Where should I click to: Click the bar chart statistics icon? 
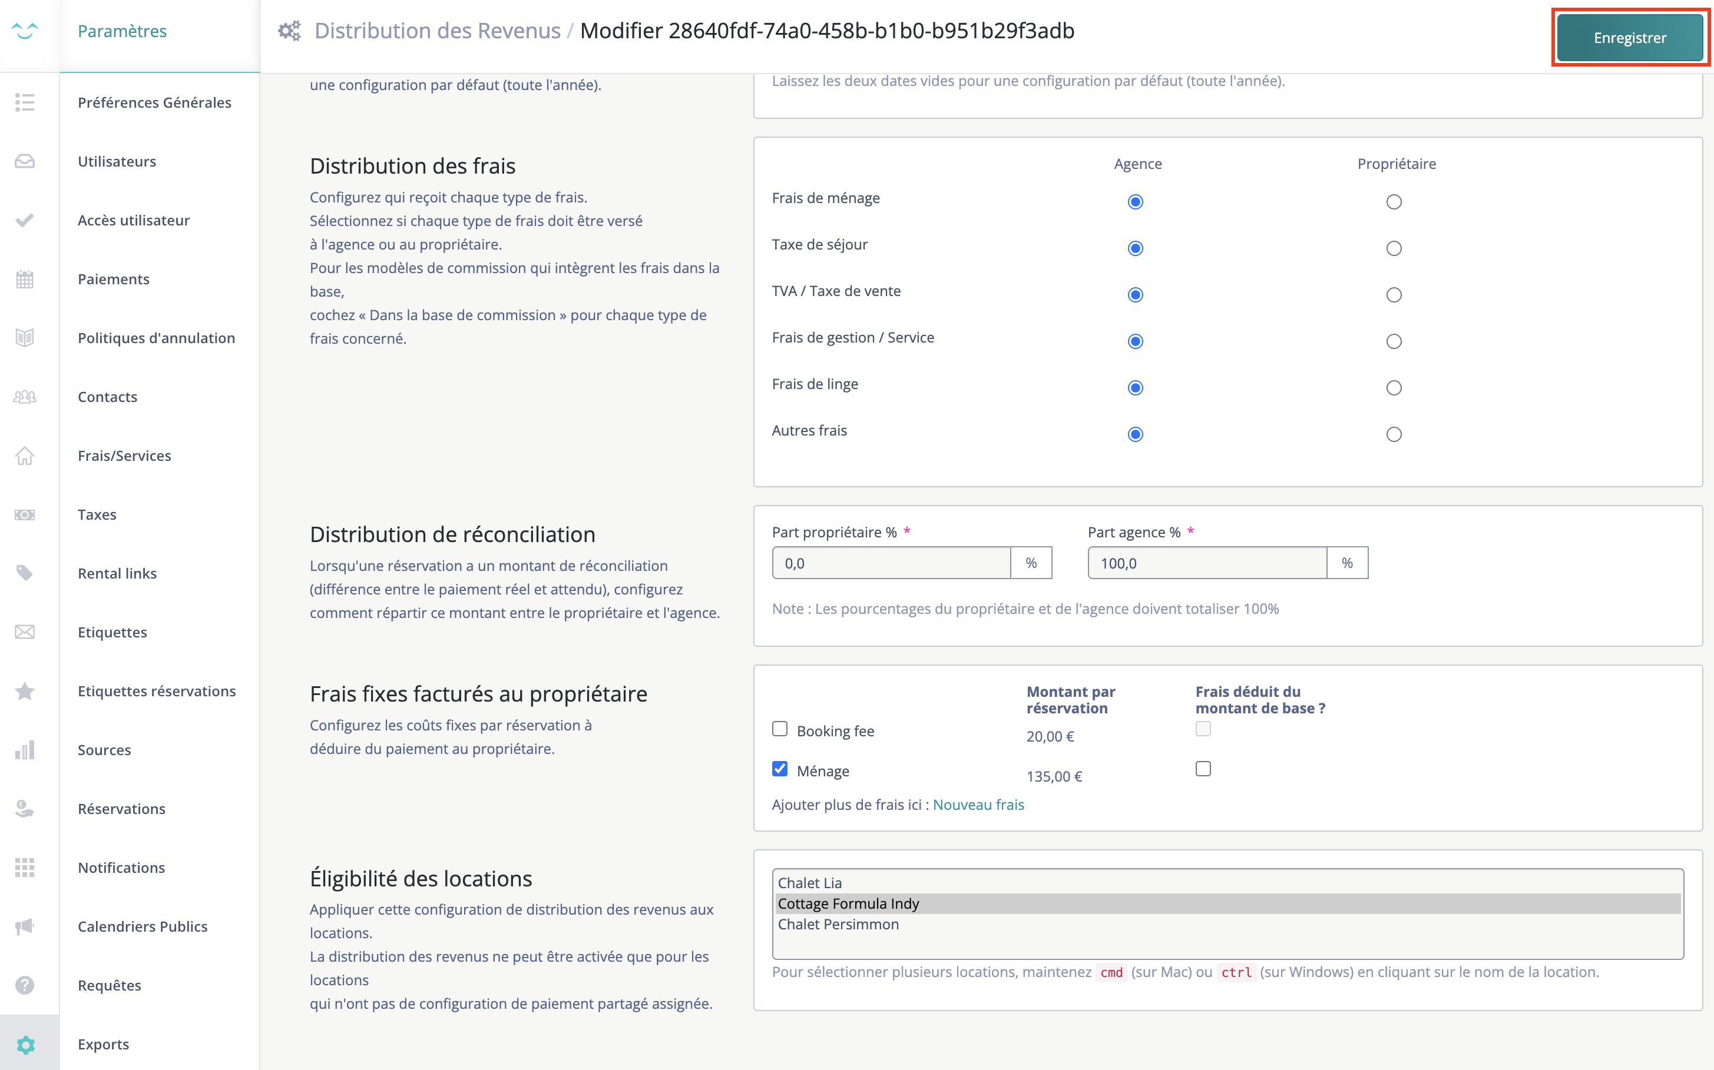pyautogui.click(x=25, y=749)
